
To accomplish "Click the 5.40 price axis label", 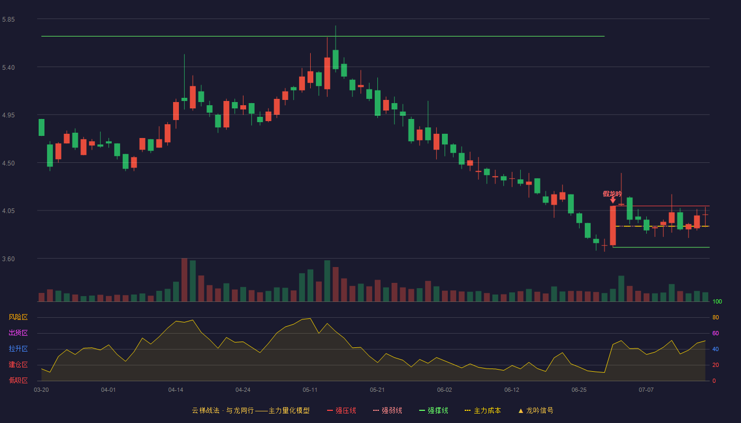I will (8, 68).
